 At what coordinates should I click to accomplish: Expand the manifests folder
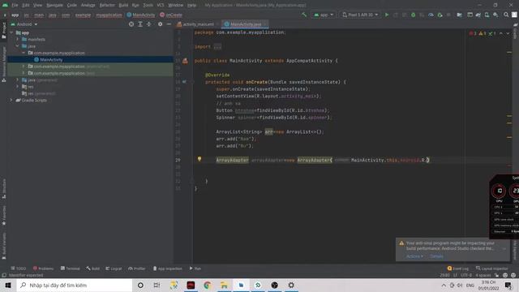pos(18,39)
